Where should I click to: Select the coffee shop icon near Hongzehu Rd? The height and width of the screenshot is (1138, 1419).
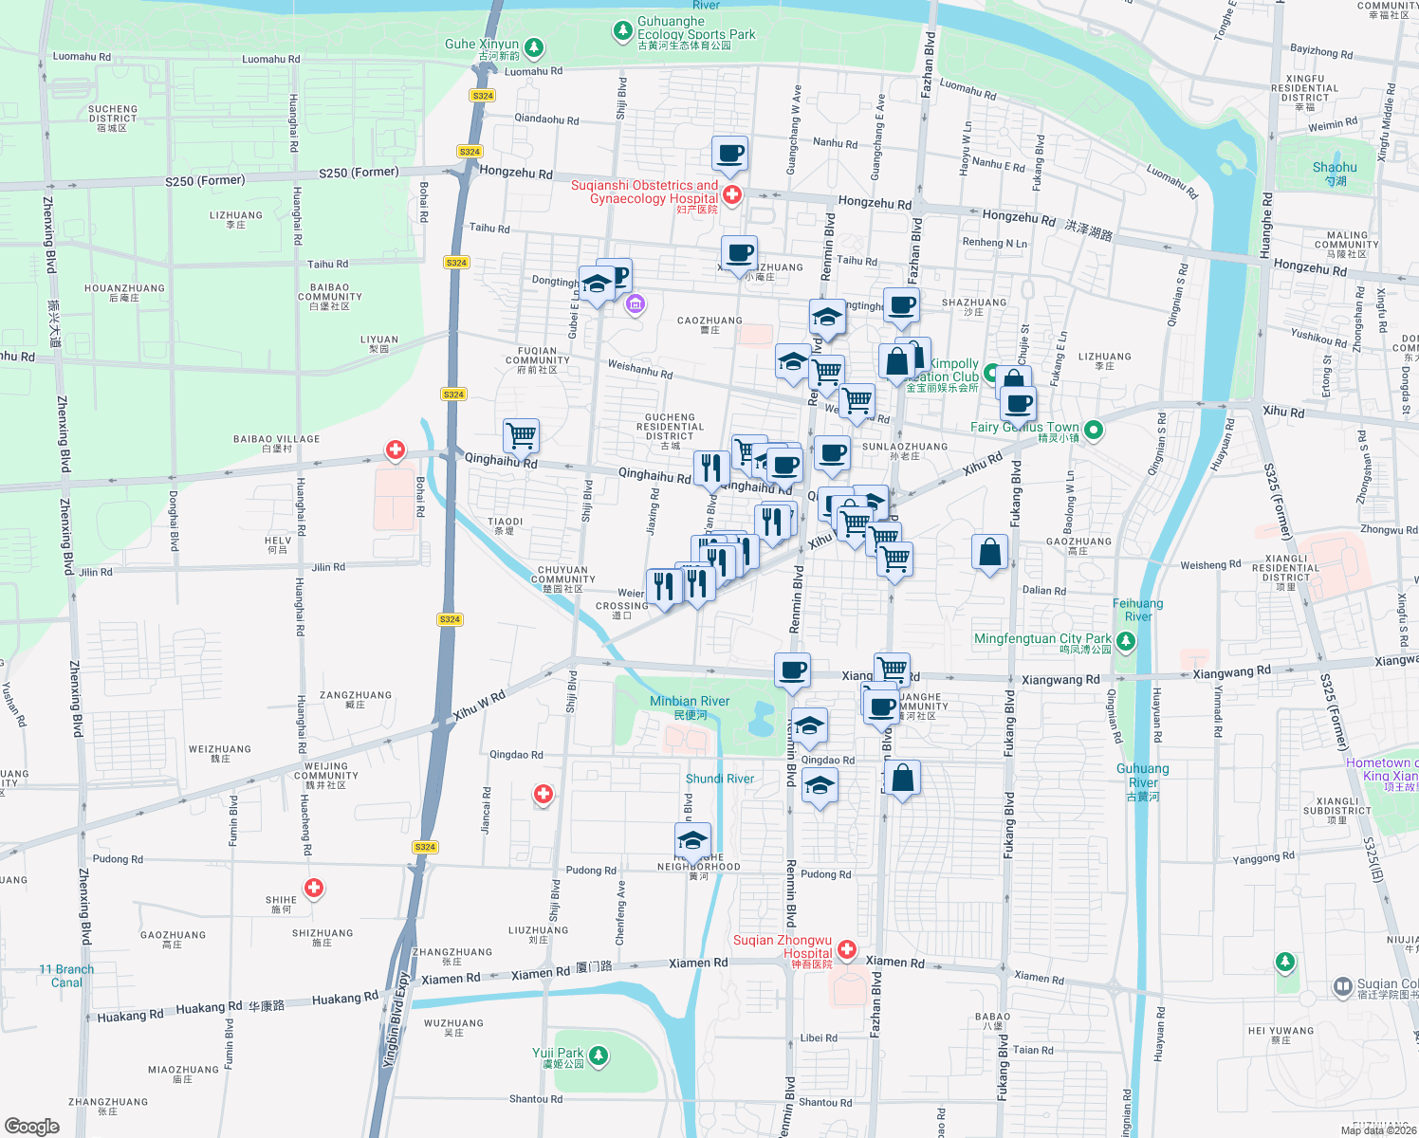pos(729,152)
